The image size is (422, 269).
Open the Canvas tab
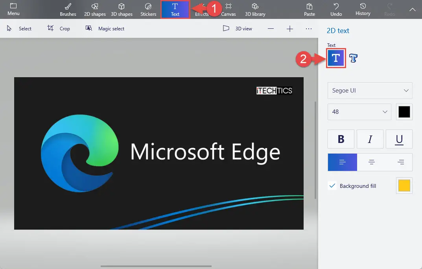point(228,10)
